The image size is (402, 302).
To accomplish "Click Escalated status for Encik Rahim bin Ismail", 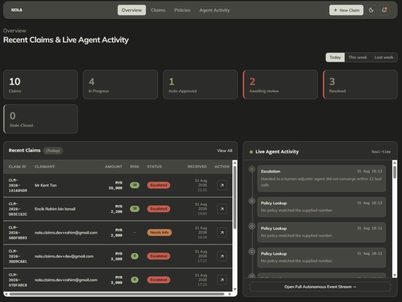I will click(158, 209).
